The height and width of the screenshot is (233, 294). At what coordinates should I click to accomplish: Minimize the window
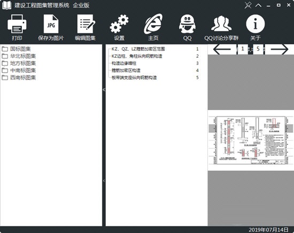click(268, 6)
